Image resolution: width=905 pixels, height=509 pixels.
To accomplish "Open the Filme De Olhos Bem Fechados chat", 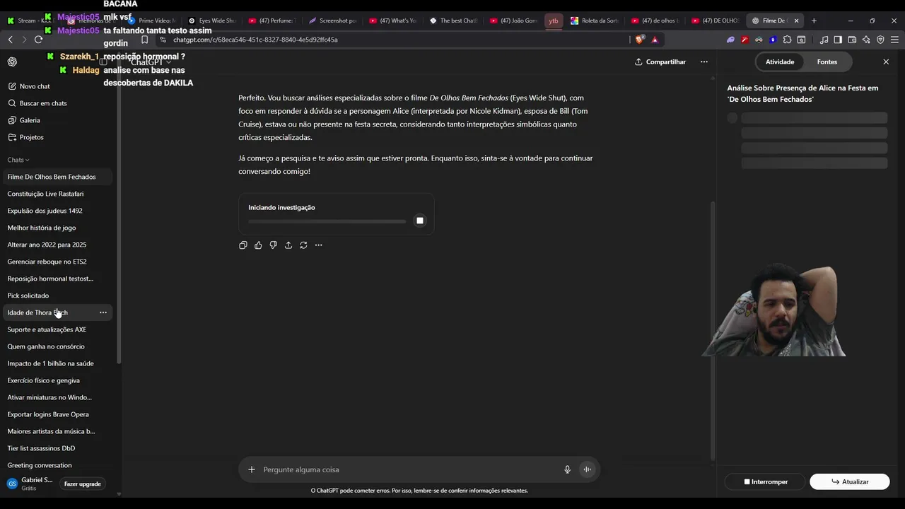I will (x=57, y=177).
